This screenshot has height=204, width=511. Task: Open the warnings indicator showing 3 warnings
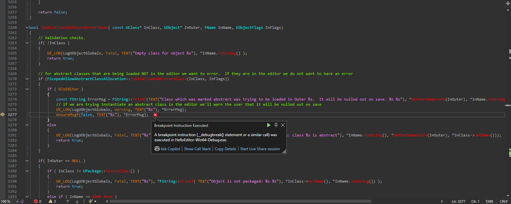(x=52, y=201)
